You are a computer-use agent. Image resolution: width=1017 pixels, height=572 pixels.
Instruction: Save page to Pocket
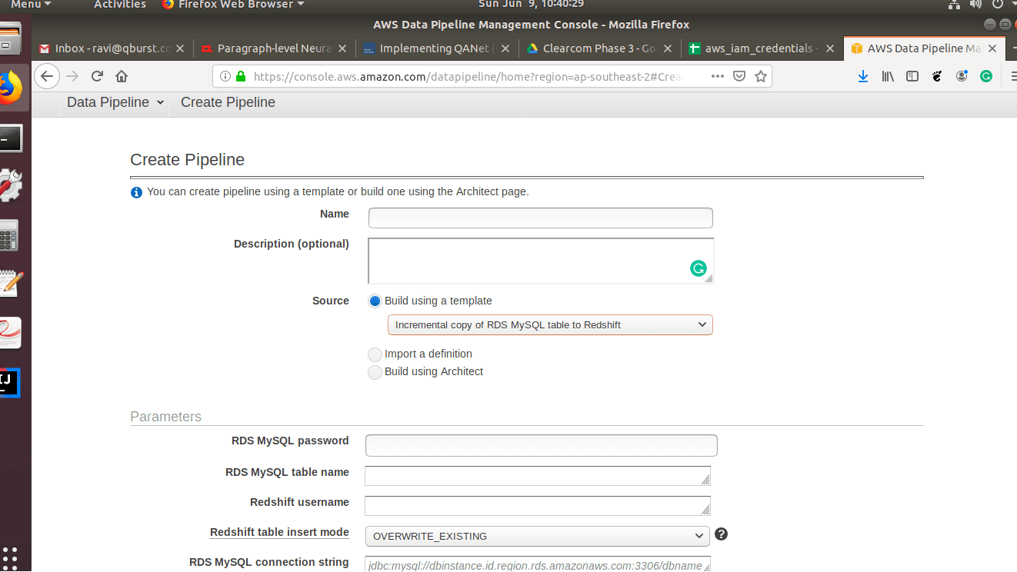[x=739, y=76]
